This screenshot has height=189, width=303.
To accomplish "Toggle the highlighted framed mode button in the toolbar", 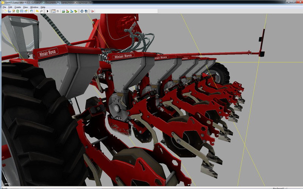I will [53, 11].
